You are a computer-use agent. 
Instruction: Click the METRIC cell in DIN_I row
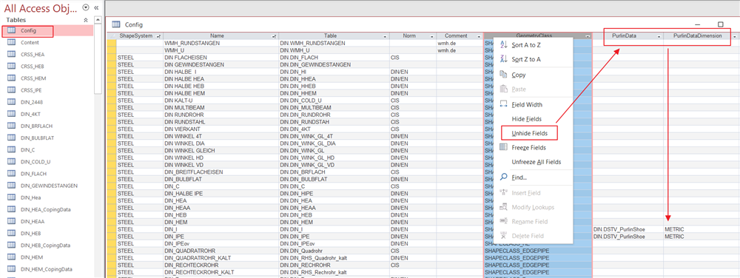pos(702,229)
